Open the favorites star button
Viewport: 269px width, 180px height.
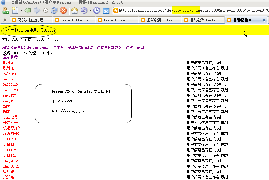(5, 20)
